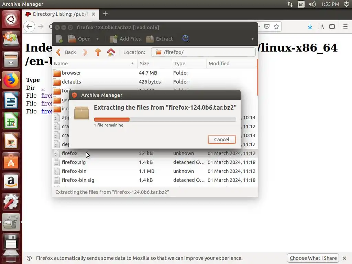Image resolution: width=352 pixels, height=264 pixels.
Task: Click the Open archive button
Action: 79,39
